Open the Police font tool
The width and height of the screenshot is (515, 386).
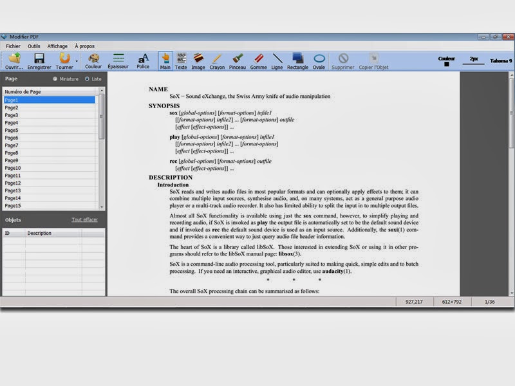[143, 61]
